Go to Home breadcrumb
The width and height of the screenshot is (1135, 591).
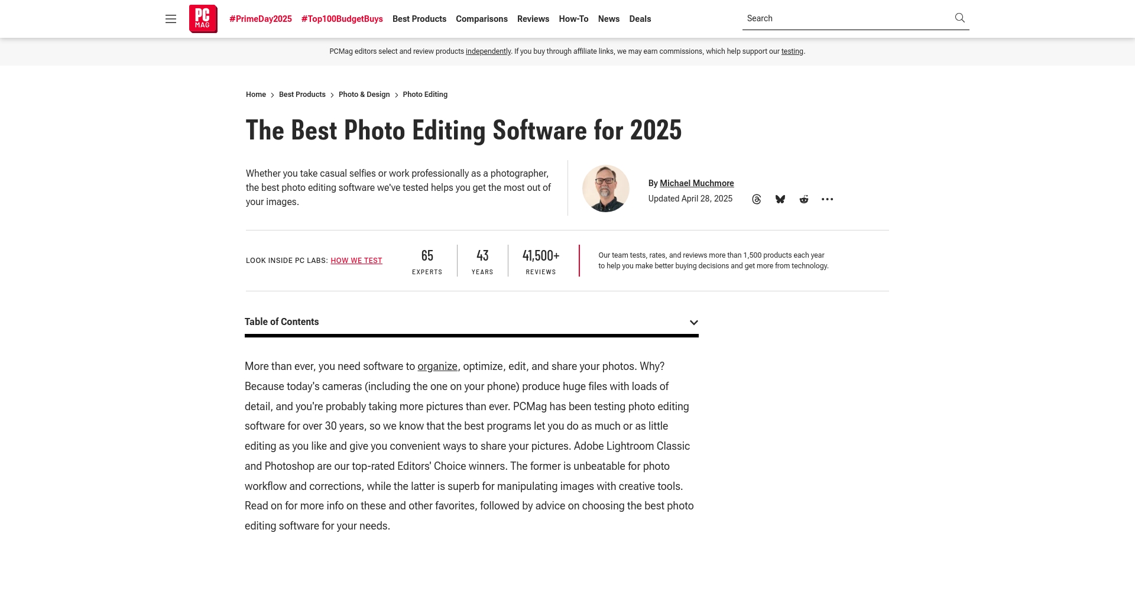[256, 95]
